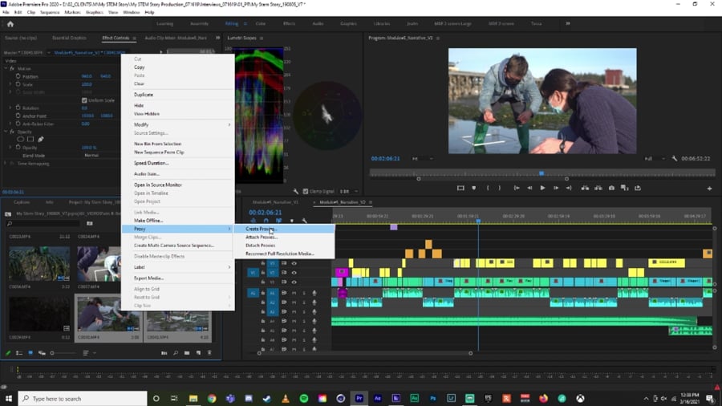Solo audio track A1 with S button
The image size is (722, 406).
tap(304, 293)
